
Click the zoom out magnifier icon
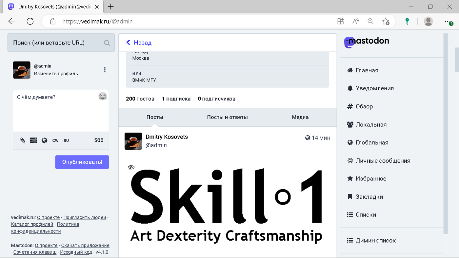(x=370, y=21)
